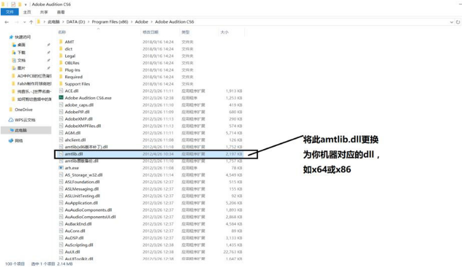Go up one folder level arrow
This screenshot has height=267, width=462.
click(31, 22)
